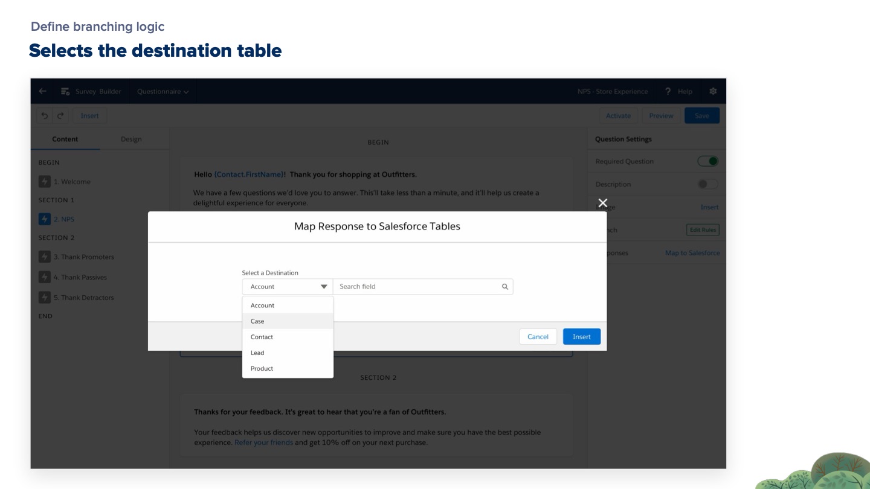Image resolution: width=870 pixels, height=489 pixels.
Task: Select the 5. Thank Detractors icon
Action: pos(44,298)
